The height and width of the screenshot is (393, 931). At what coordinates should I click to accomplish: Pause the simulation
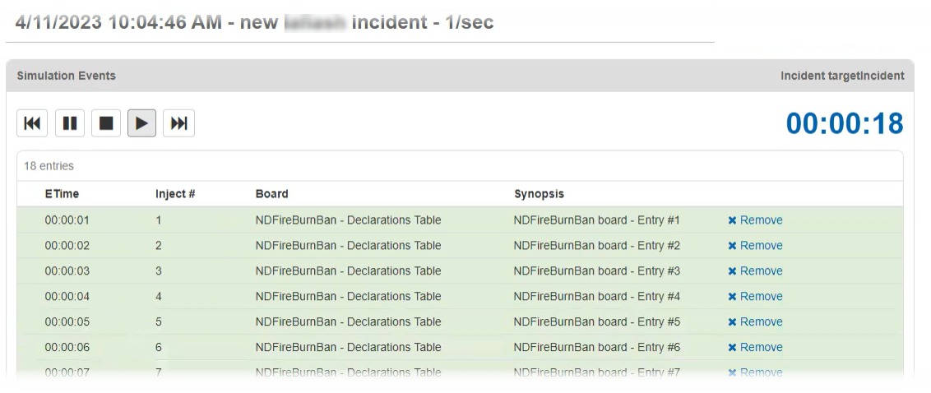point(70,123)
